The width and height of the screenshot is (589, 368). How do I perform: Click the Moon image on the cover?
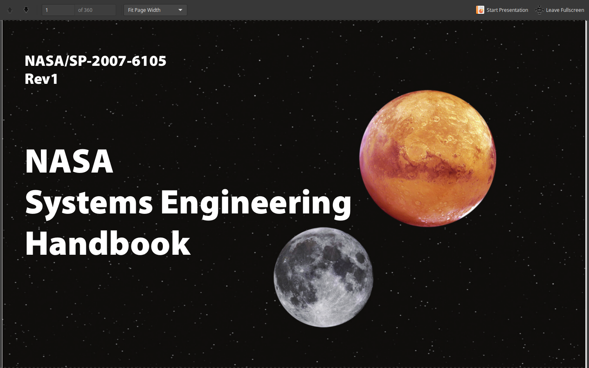(x=324, y=277)
